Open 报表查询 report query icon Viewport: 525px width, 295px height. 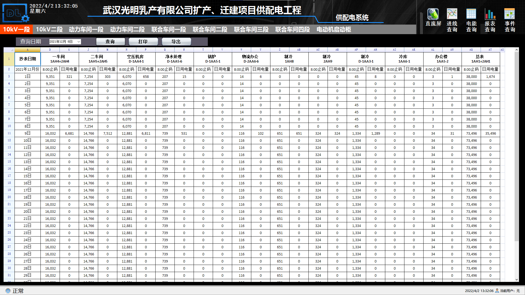(x=490, y=14)
